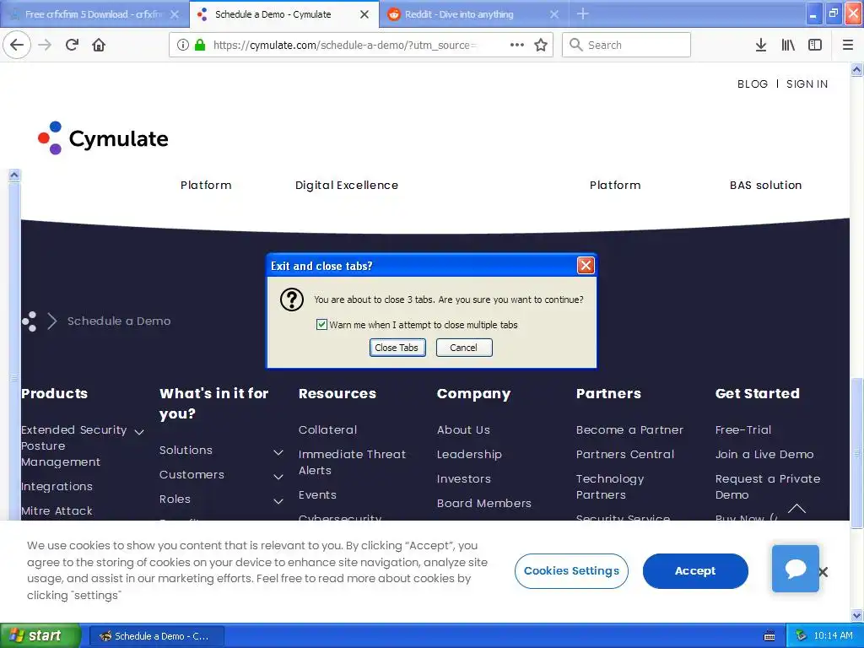The width and height of the screenshot is (864, 648).
Task: Confirm with the Close Tabs button
Action: click(x=397, y=348)
